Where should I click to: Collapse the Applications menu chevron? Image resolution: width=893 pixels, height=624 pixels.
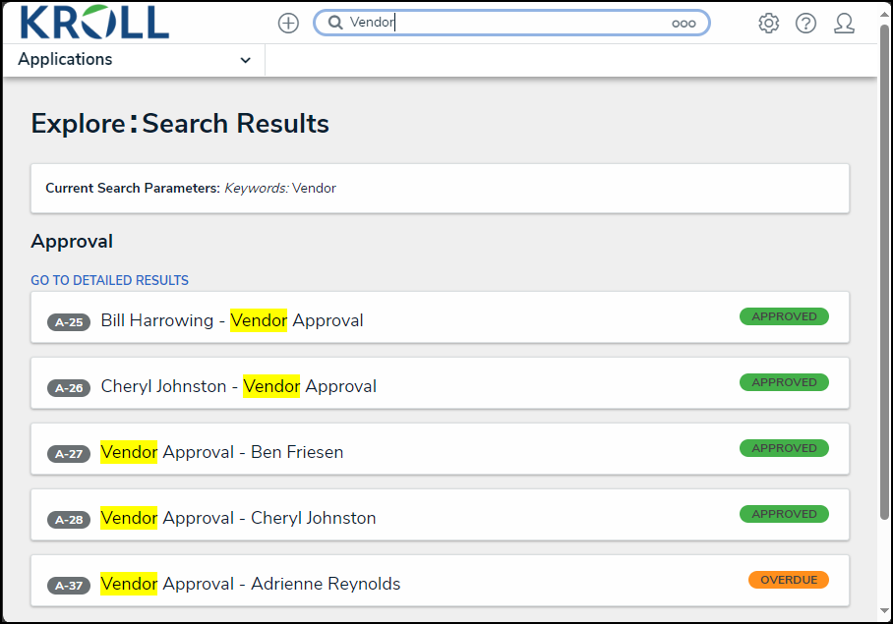245,60
